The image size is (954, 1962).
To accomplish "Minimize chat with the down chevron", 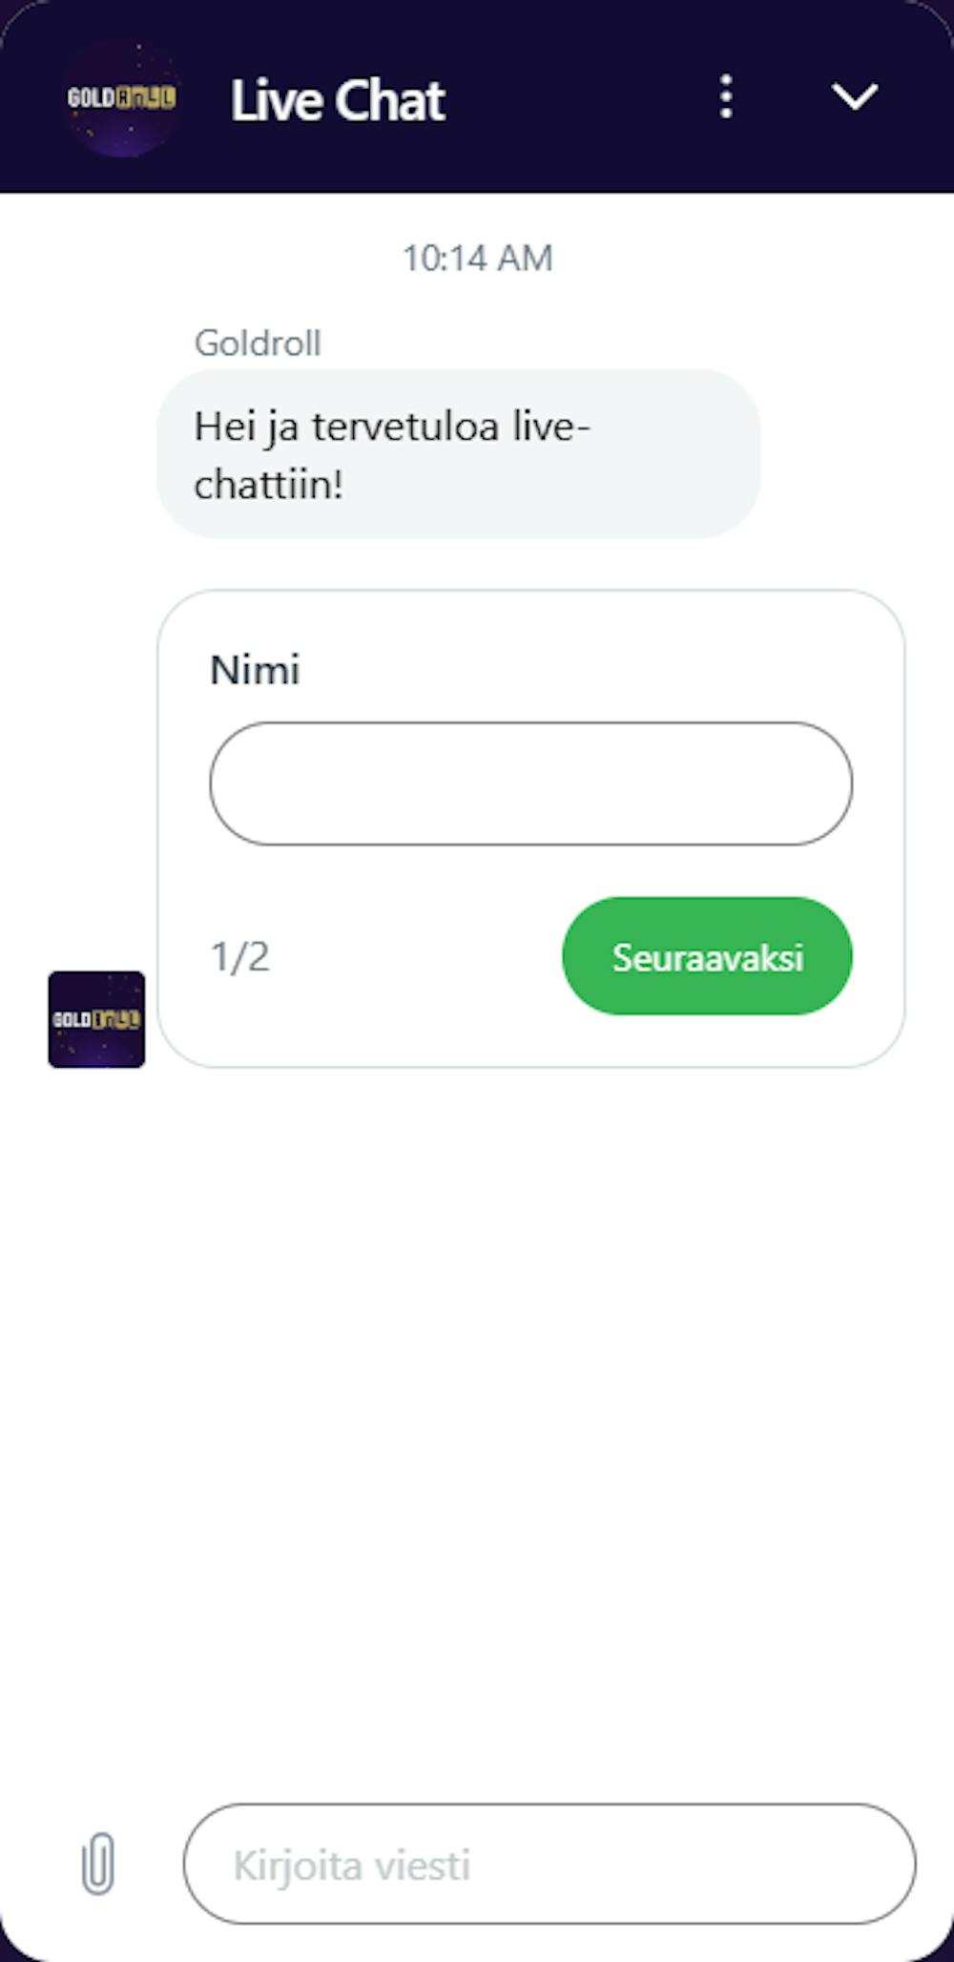I will pos(854,96).
